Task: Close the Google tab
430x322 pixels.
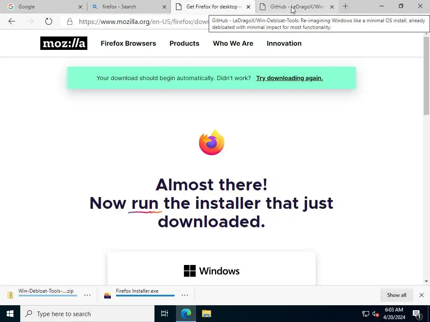Action: point(80,7)
